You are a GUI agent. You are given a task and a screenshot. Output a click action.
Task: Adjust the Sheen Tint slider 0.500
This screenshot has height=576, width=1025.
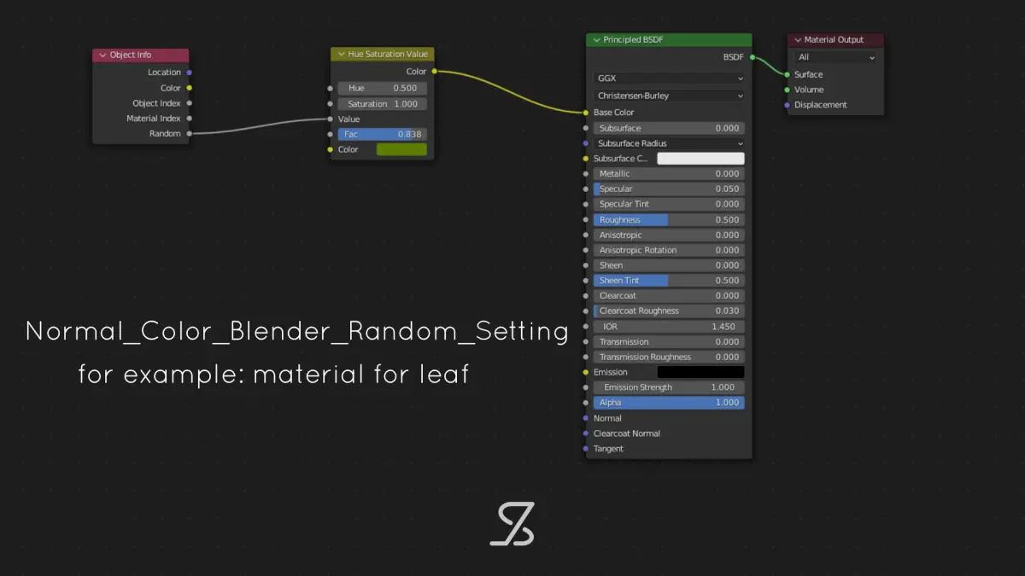tap(669, 281)
